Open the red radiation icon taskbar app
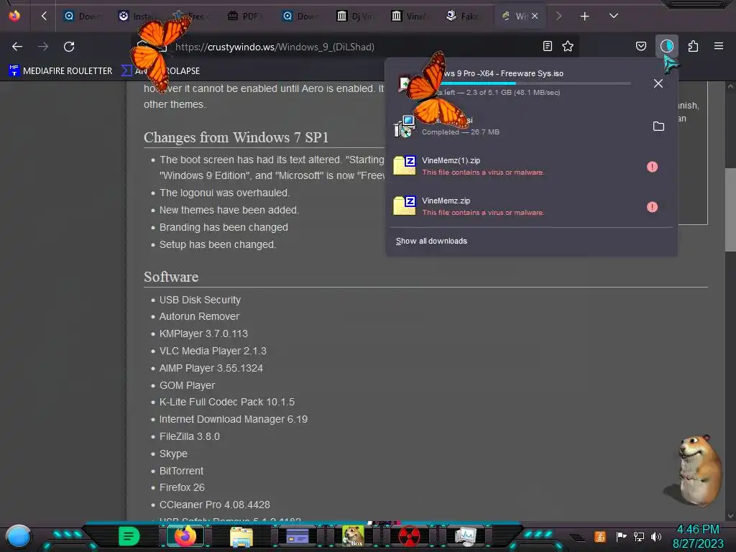Screen dimensions: 736x552 pyautogui.click(x=409, y=536)
